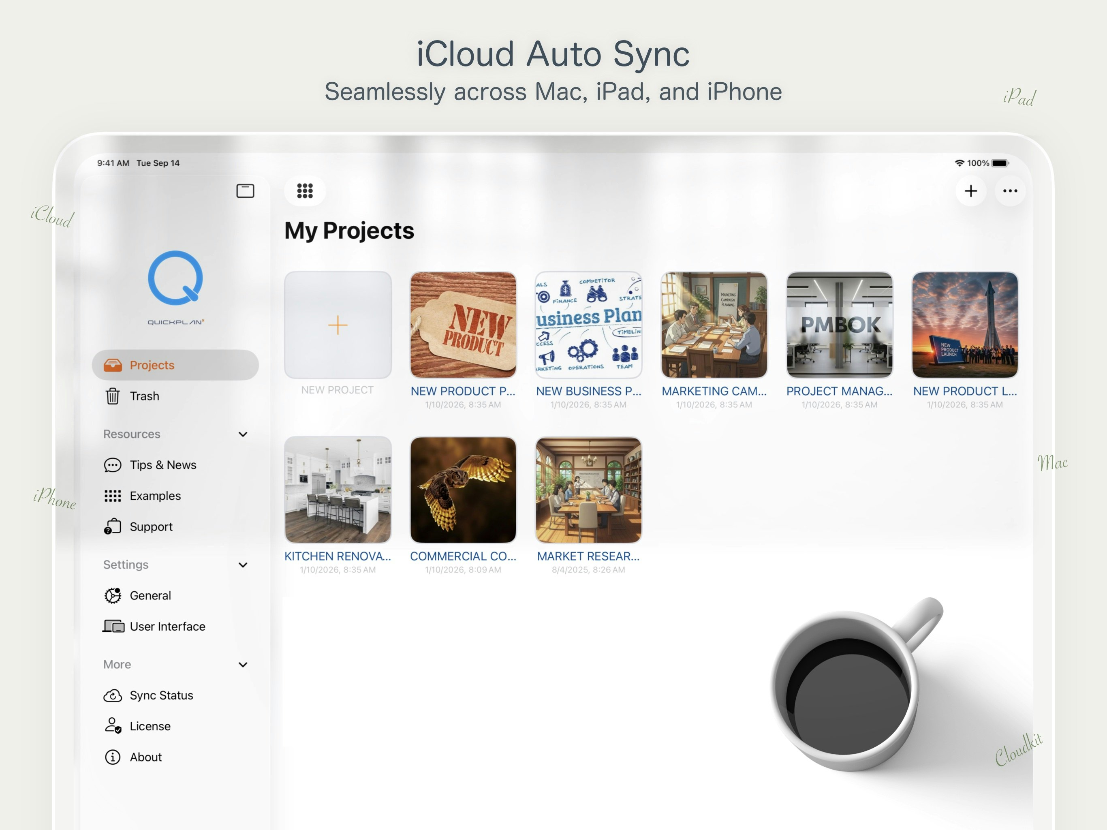Open the NEW PRODUCT L... project
Image resolution: width=1107 pixels, height=830 pixels.
pyautogui.click(x=964, y=325)
